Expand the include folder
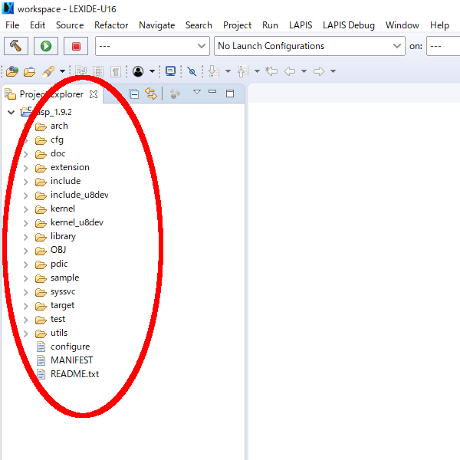 [26, 182]
